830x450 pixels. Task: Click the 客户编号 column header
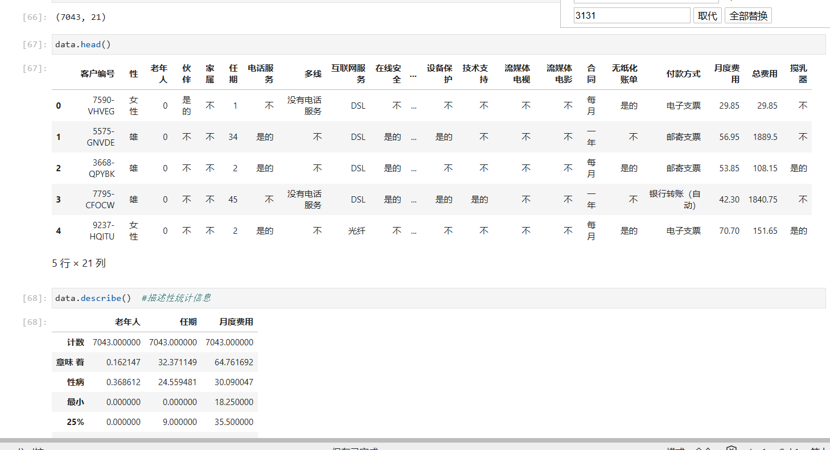point(97,73)
